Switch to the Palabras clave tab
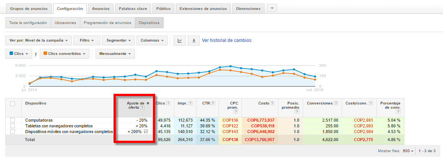443x159 pixels. pos(132,8)
